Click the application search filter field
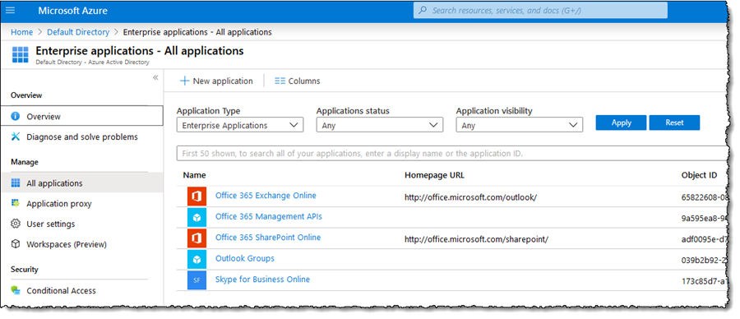 coord(453,154)
